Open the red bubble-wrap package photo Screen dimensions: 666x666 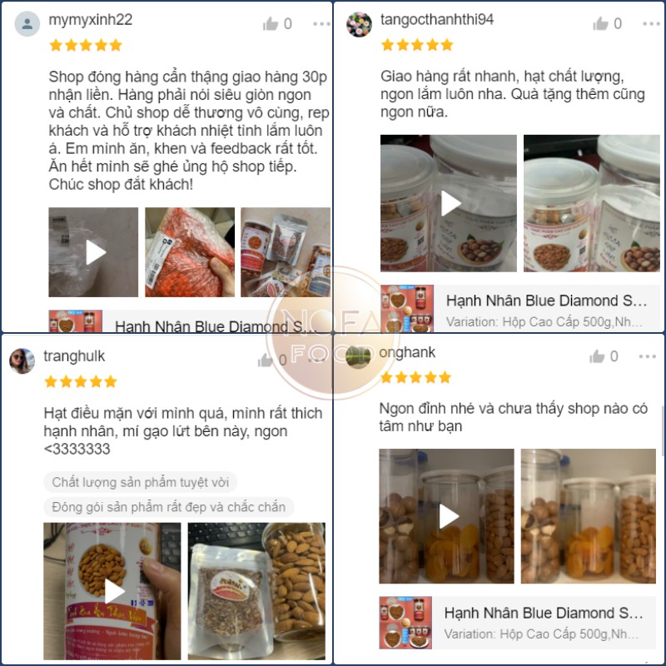tap(190, 252)
